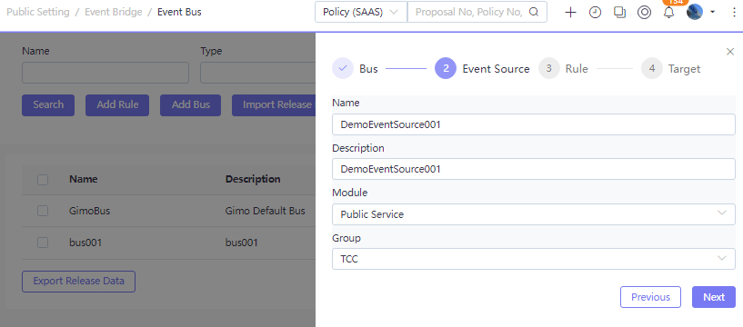The width and height of the screenshot is (743, 327).
Task: Click the wizard Description input field
Action: tap(534, 169)
